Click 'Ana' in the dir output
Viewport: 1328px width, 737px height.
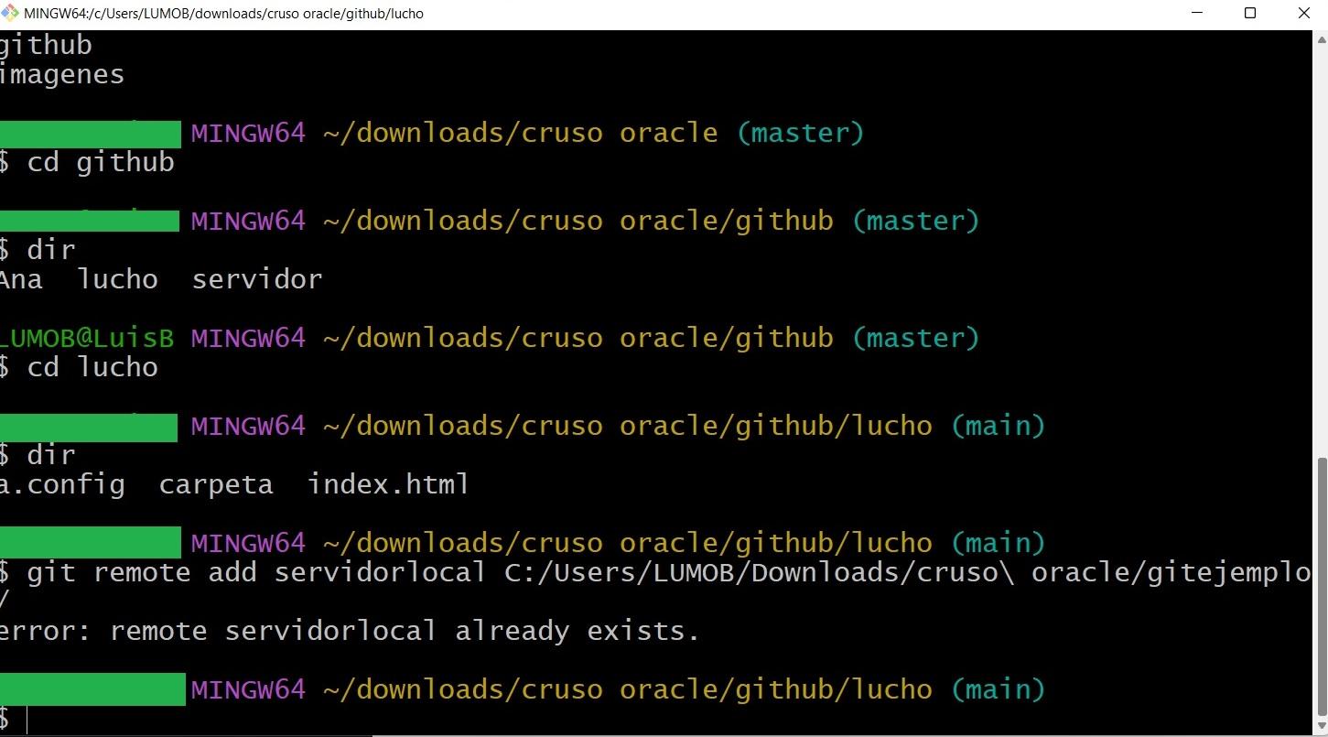21,279
